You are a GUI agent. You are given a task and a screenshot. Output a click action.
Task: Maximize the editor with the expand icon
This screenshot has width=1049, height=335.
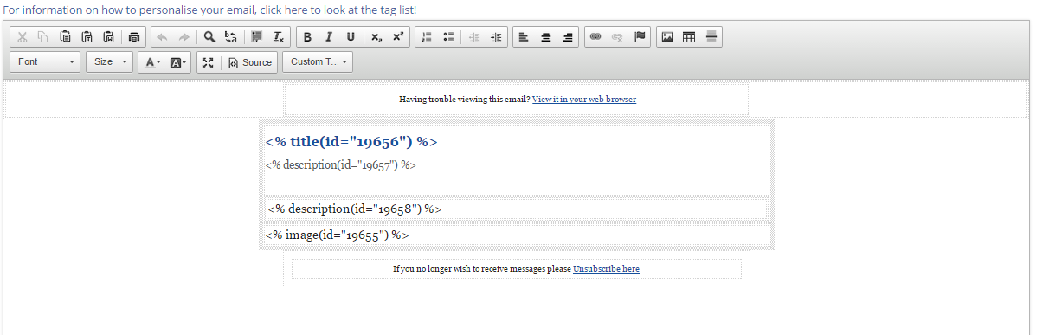207,62
